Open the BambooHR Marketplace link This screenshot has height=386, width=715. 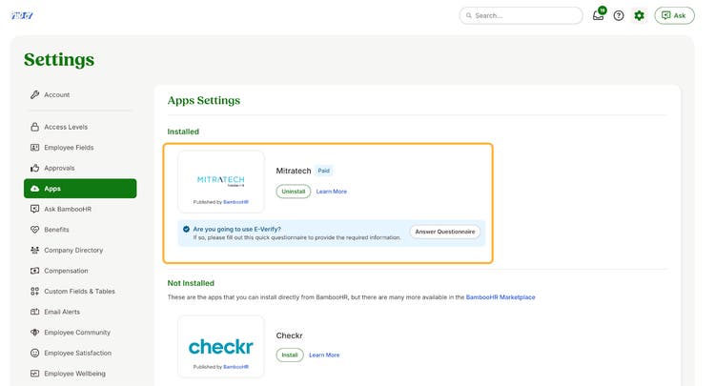click(500, 297)
